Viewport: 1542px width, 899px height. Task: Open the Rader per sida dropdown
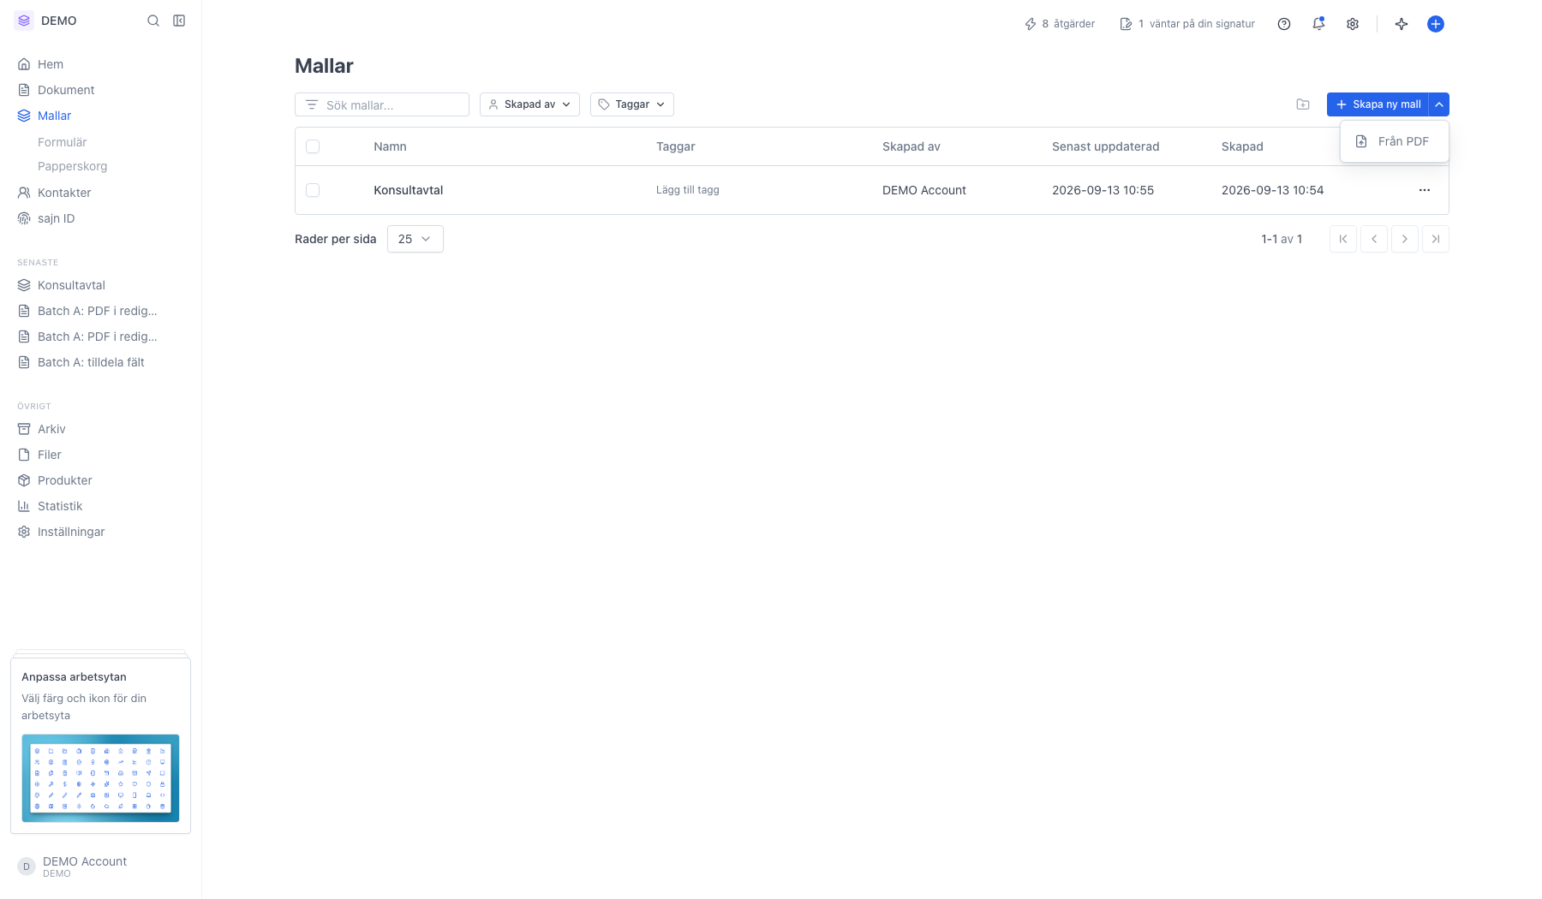click(415, 239)
